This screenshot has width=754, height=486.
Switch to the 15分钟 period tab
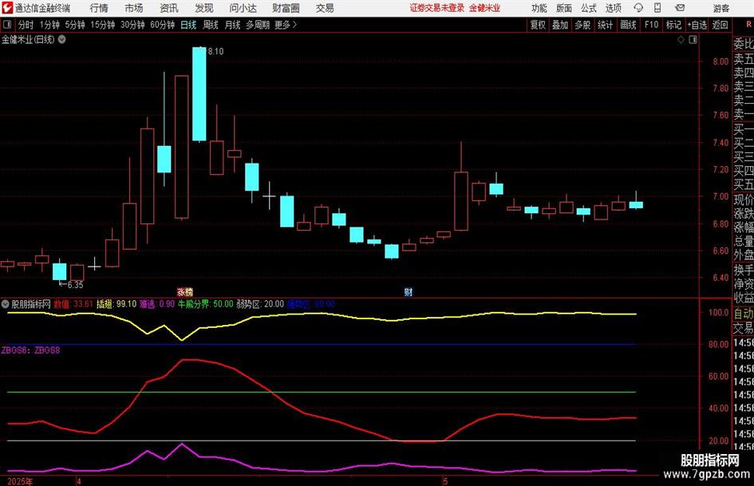[x=102, y=25]
